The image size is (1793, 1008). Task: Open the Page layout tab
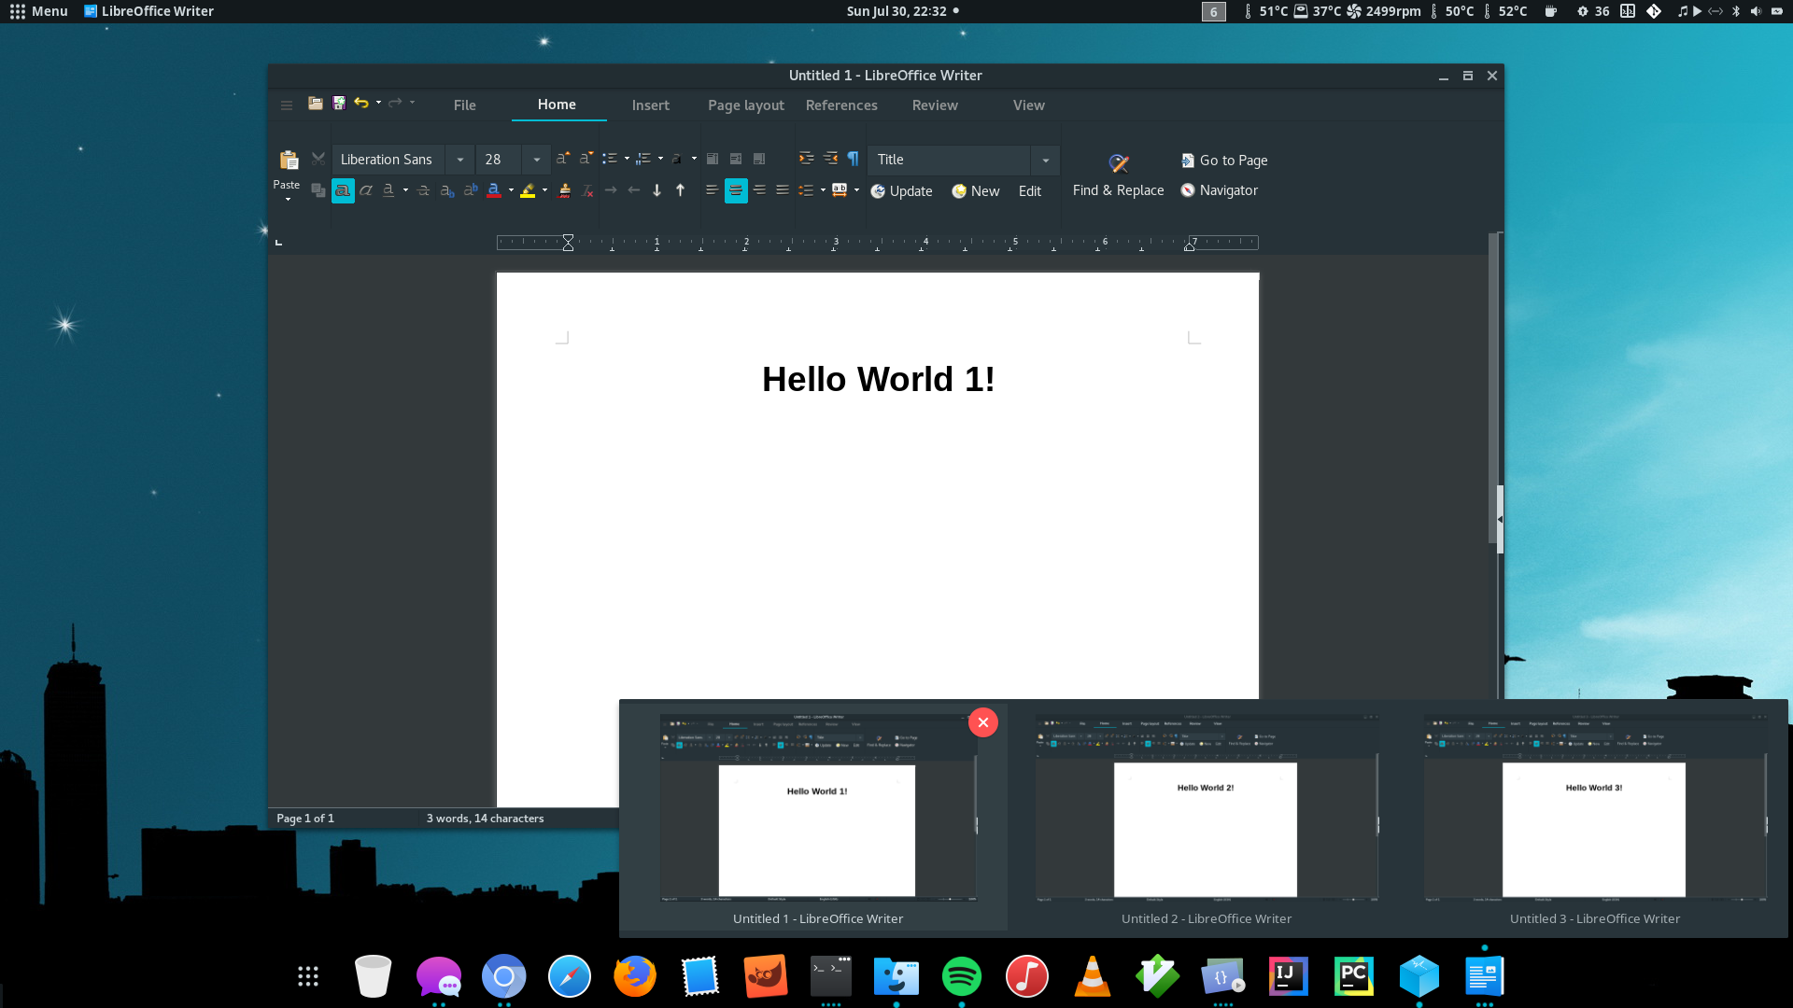coord(745,105)
